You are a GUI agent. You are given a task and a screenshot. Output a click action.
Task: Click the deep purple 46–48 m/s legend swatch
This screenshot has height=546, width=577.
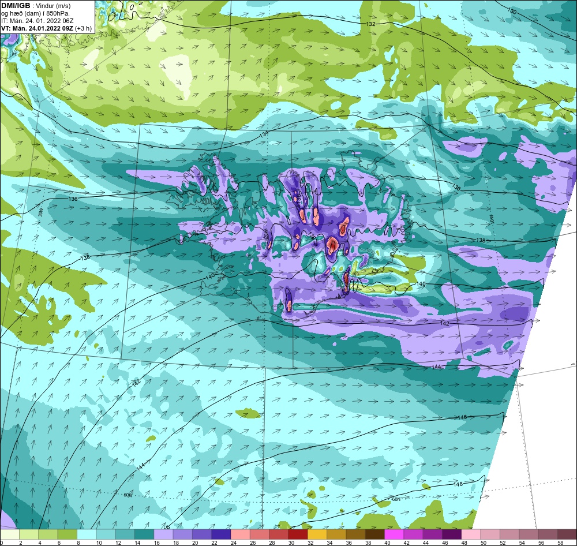451,534
